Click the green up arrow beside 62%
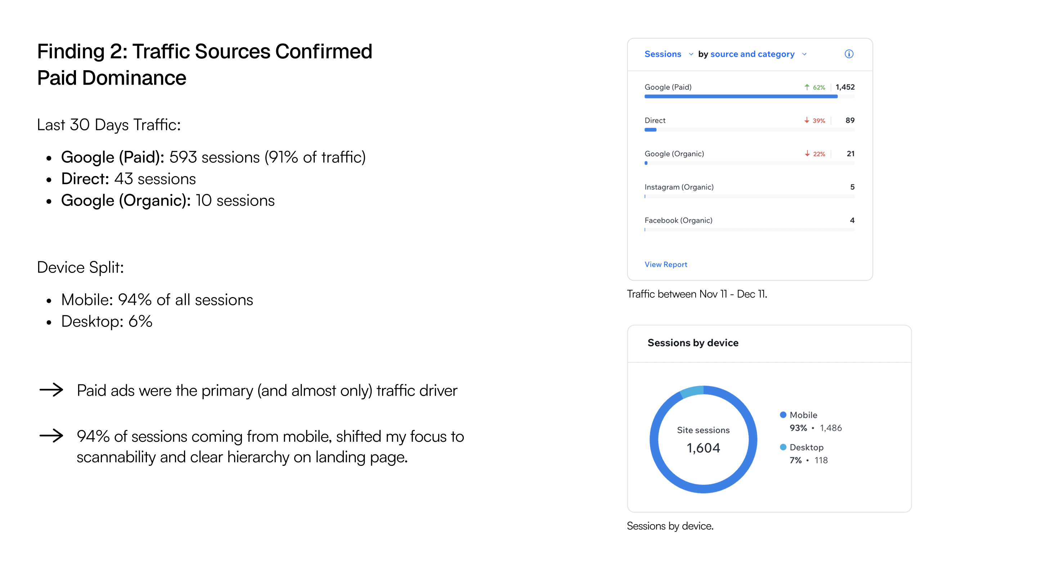Viewport: 1037px width, 571px height. pyautogui.click(x=807, y=87)
